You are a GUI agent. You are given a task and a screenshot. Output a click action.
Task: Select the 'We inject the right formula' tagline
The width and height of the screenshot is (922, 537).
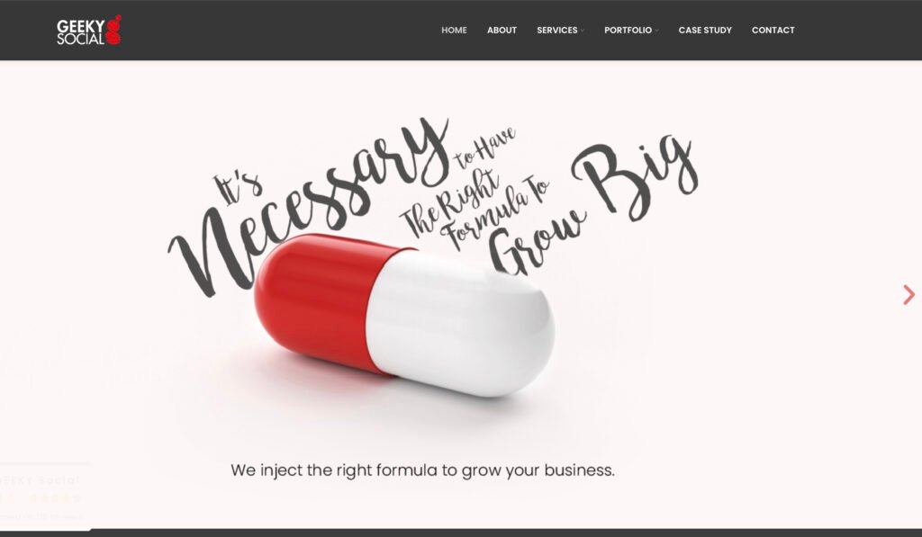422,470
